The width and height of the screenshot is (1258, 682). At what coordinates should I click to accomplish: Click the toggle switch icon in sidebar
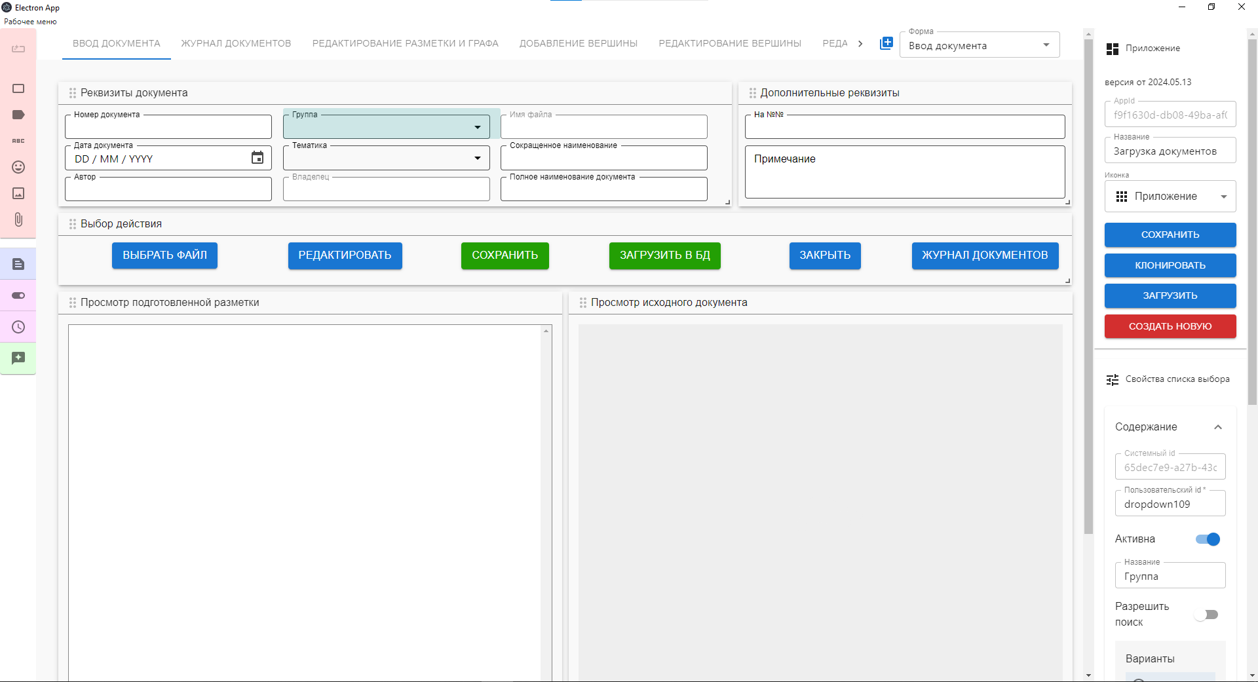[18, 295]
